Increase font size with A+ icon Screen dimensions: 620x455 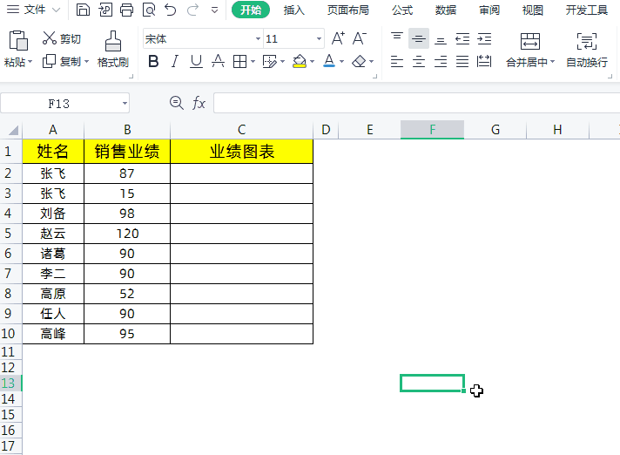click(x=338, y=38)
